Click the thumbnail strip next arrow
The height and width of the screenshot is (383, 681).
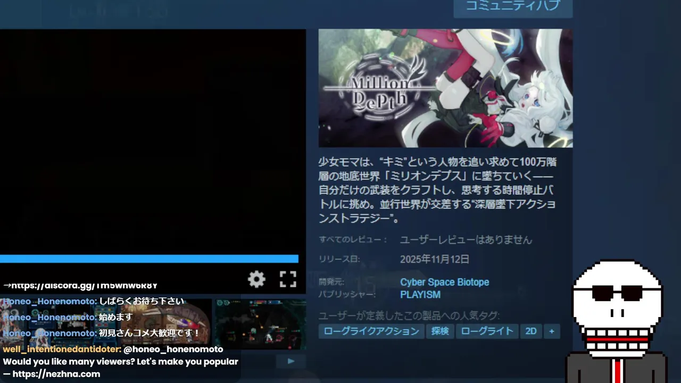click(291, 361)
